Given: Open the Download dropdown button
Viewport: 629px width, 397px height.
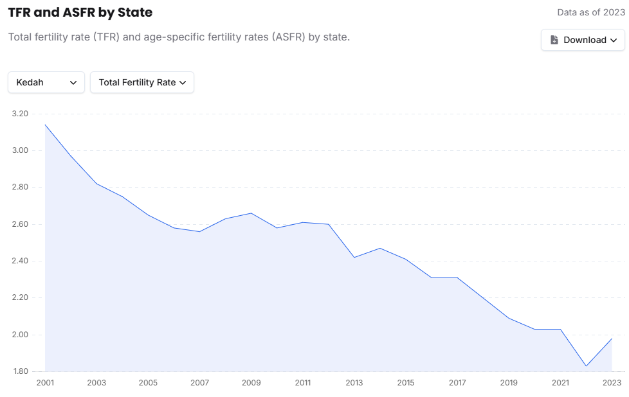Looking at the screenshot, I should [583, 40].
